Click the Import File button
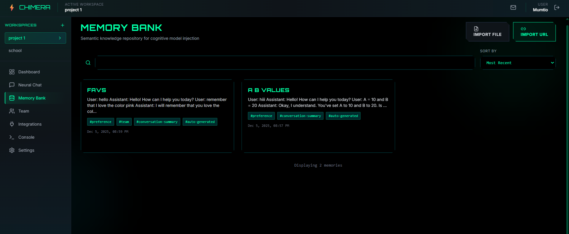The image size is (569, 234). pos(487,32)
